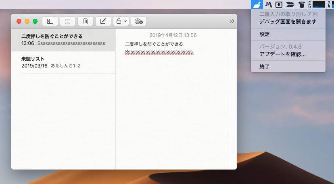Click the 2019/03/16 date in 未読リスト row
The width and height of the screenshot is (334, 184).
tap(34, 66)
